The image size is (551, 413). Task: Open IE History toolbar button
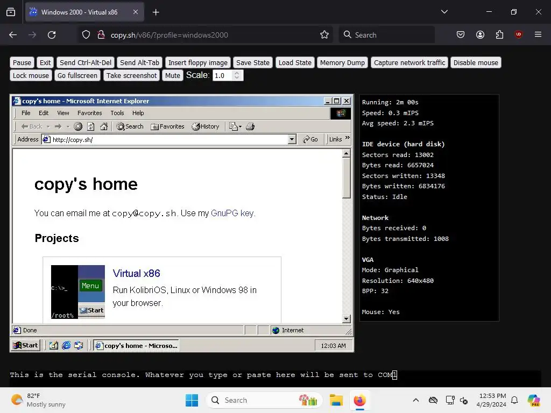coord(205,126)
